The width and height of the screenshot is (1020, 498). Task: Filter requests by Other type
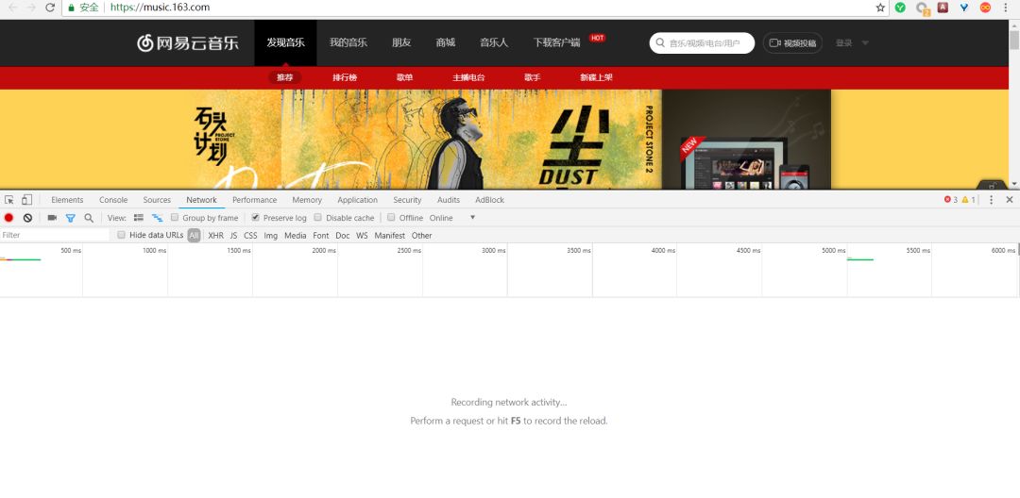(422, 236)
